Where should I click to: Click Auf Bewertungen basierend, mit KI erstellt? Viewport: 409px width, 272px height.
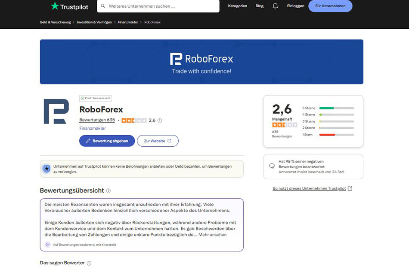coord(84,245)
